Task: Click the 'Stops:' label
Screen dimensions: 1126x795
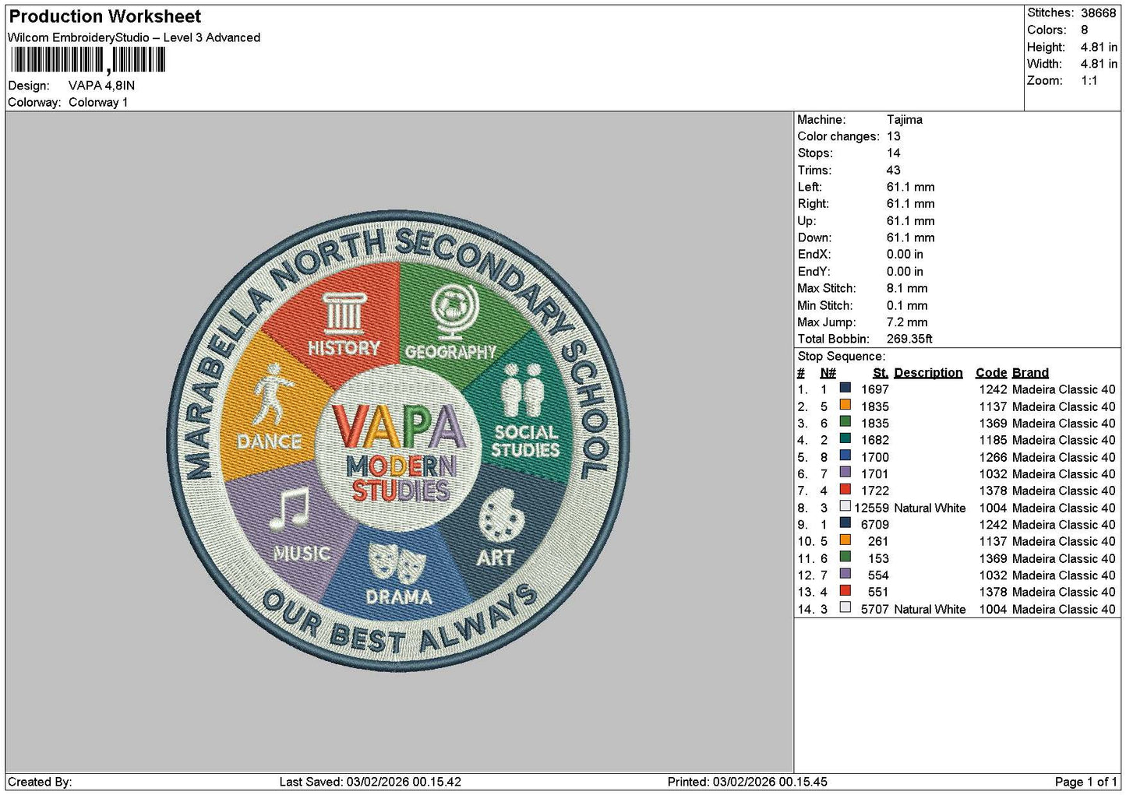Action: pyautogui.click(x=815, y=153)
